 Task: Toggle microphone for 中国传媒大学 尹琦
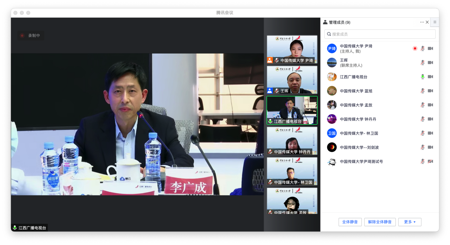coord(422,49)
